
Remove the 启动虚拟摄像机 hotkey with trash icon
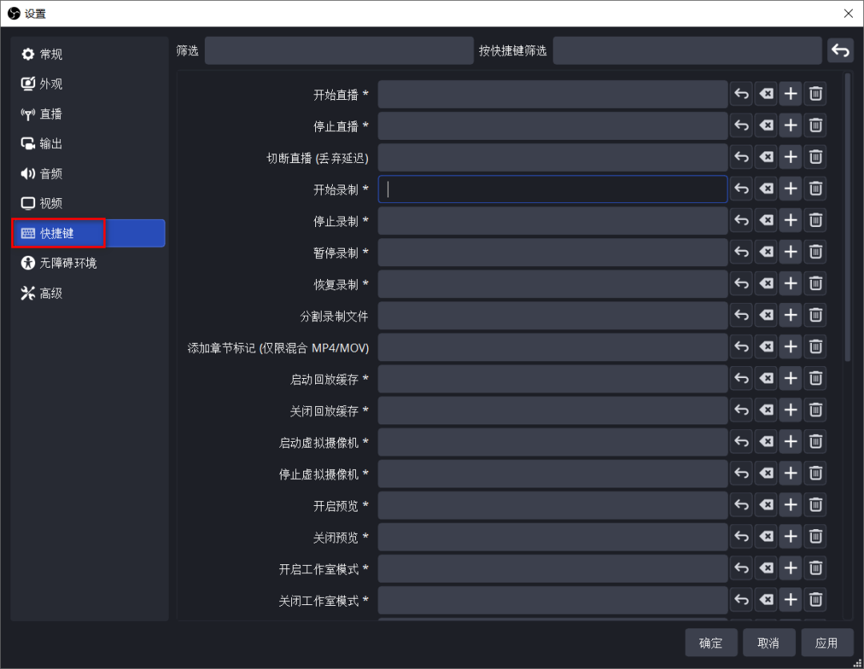[x=815, y=442]
